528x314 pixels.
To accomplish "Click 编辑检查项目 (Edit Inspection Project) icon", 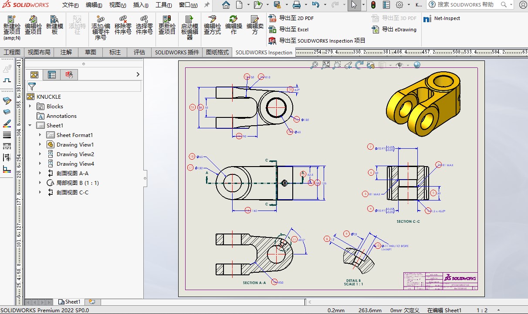I will click(33, 19).
